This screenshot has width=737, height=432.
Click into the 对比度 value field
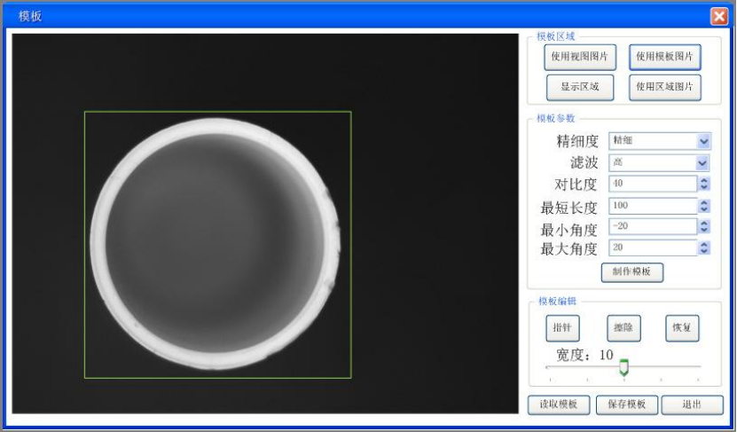click(653, 184)
